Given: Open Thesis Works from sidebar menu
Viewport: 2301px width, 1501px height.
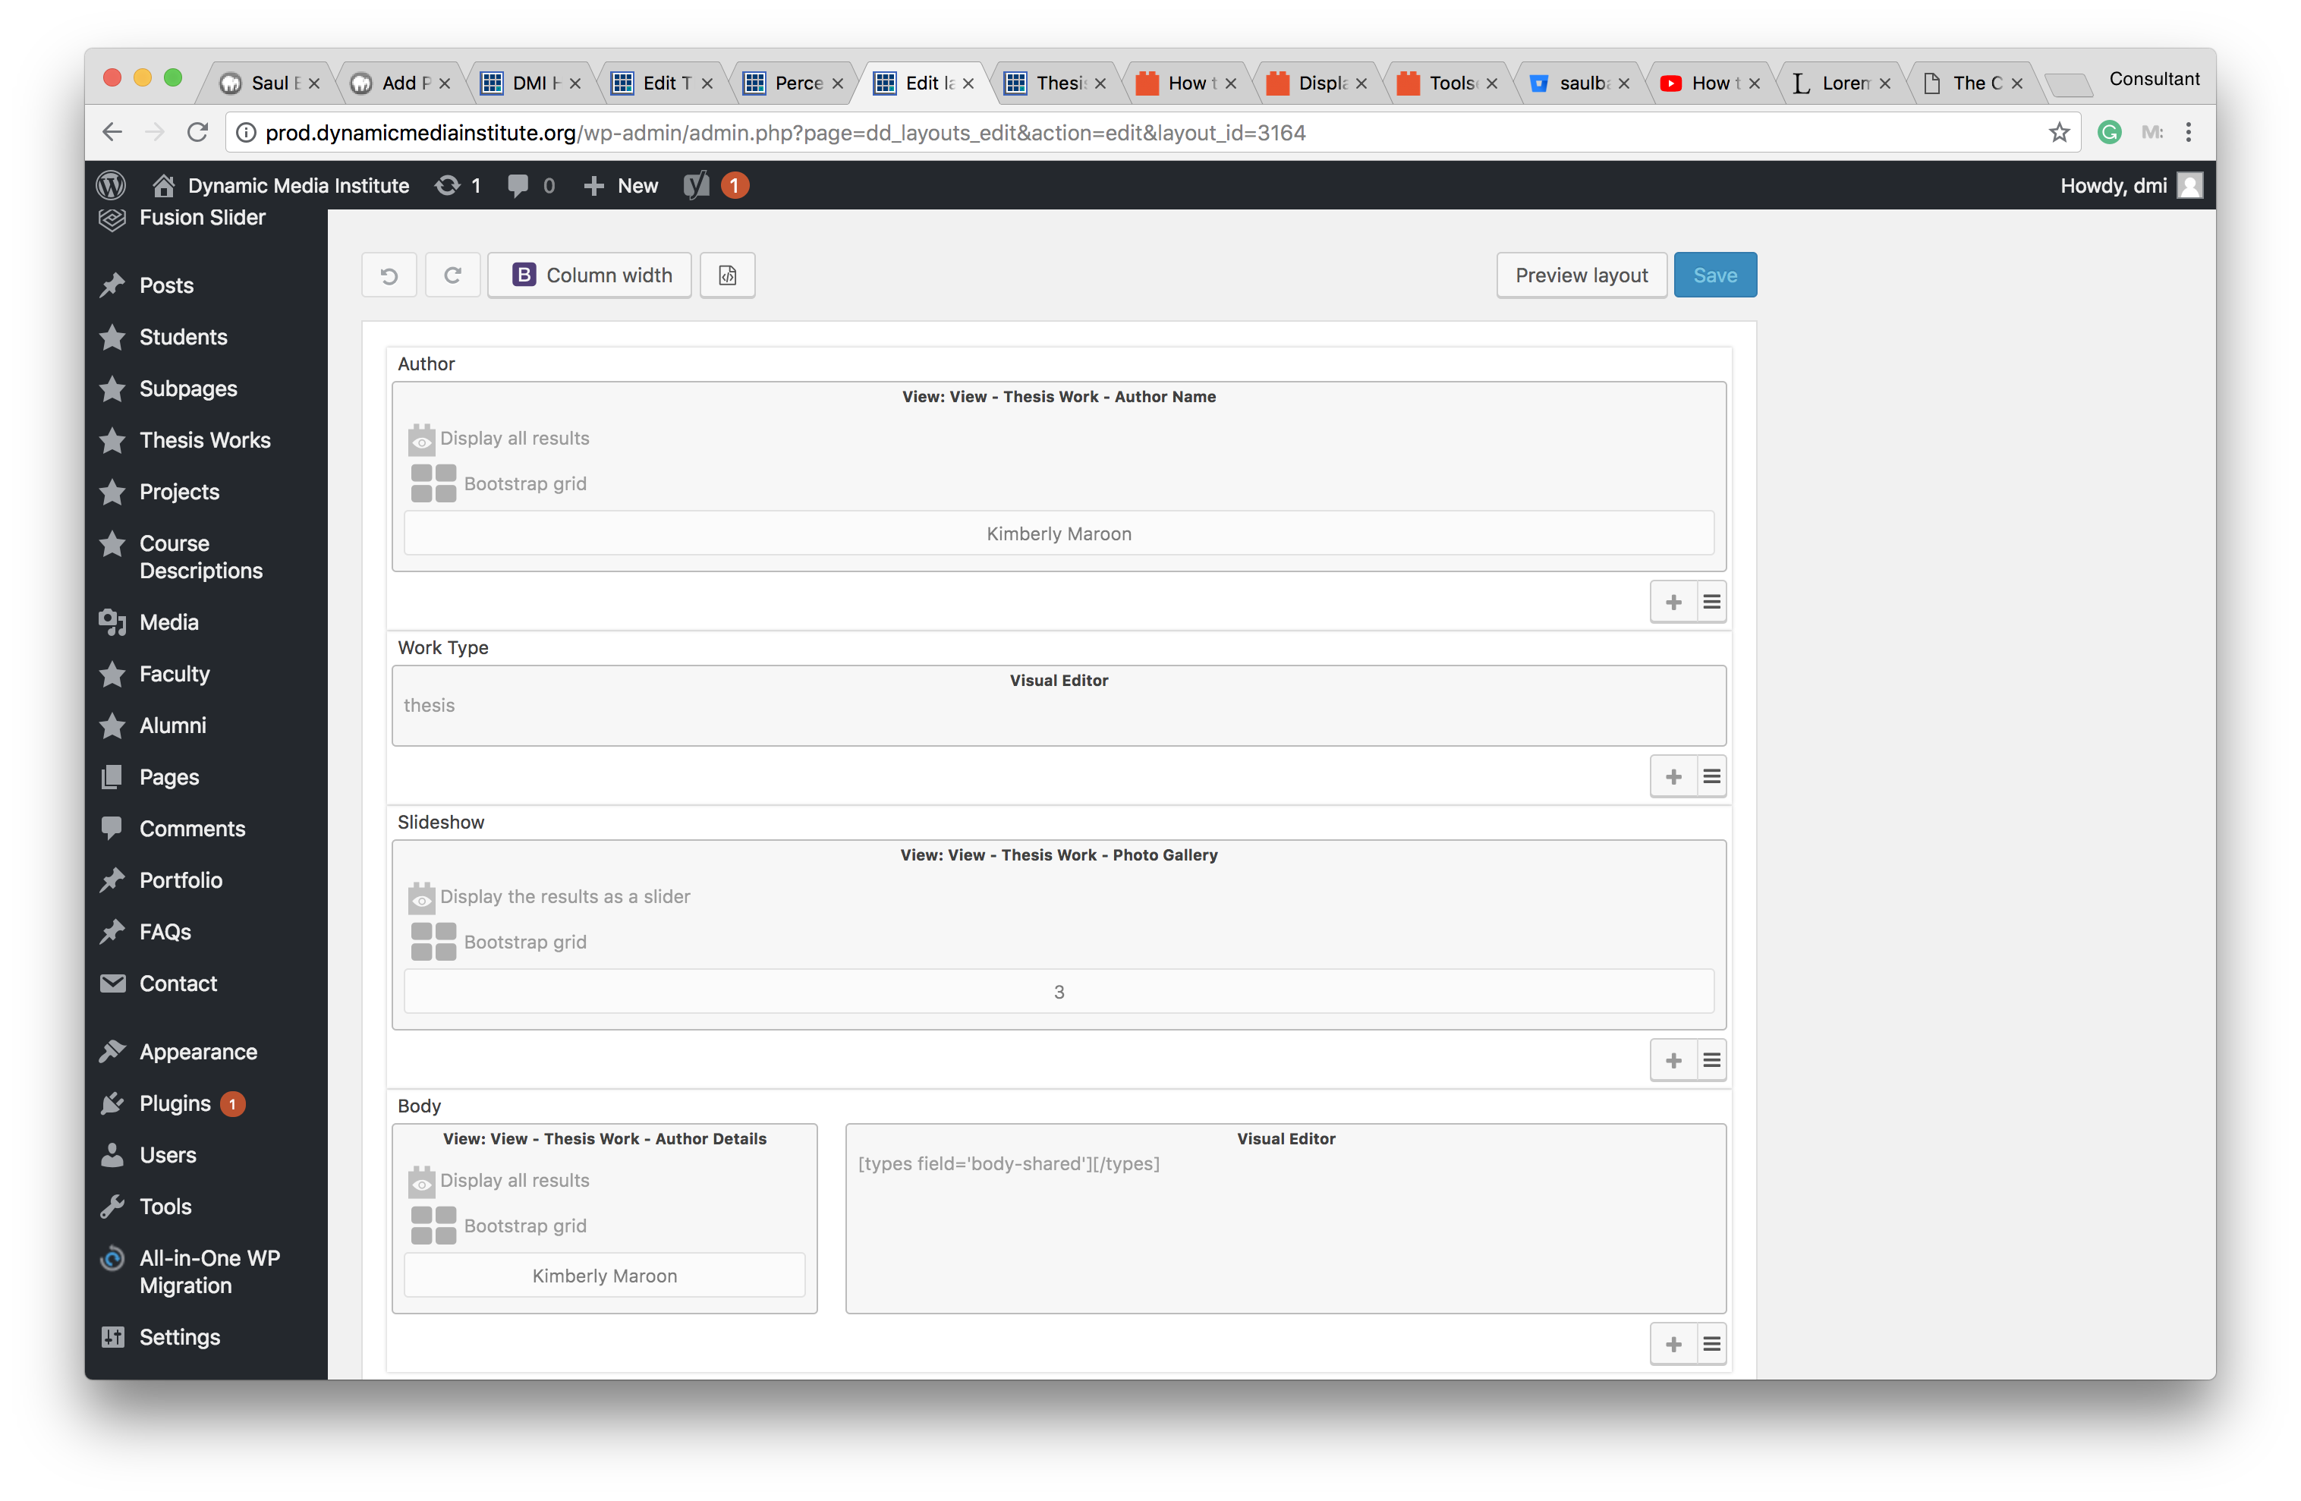Looking at the screenshot, I should tap(205, 439).
